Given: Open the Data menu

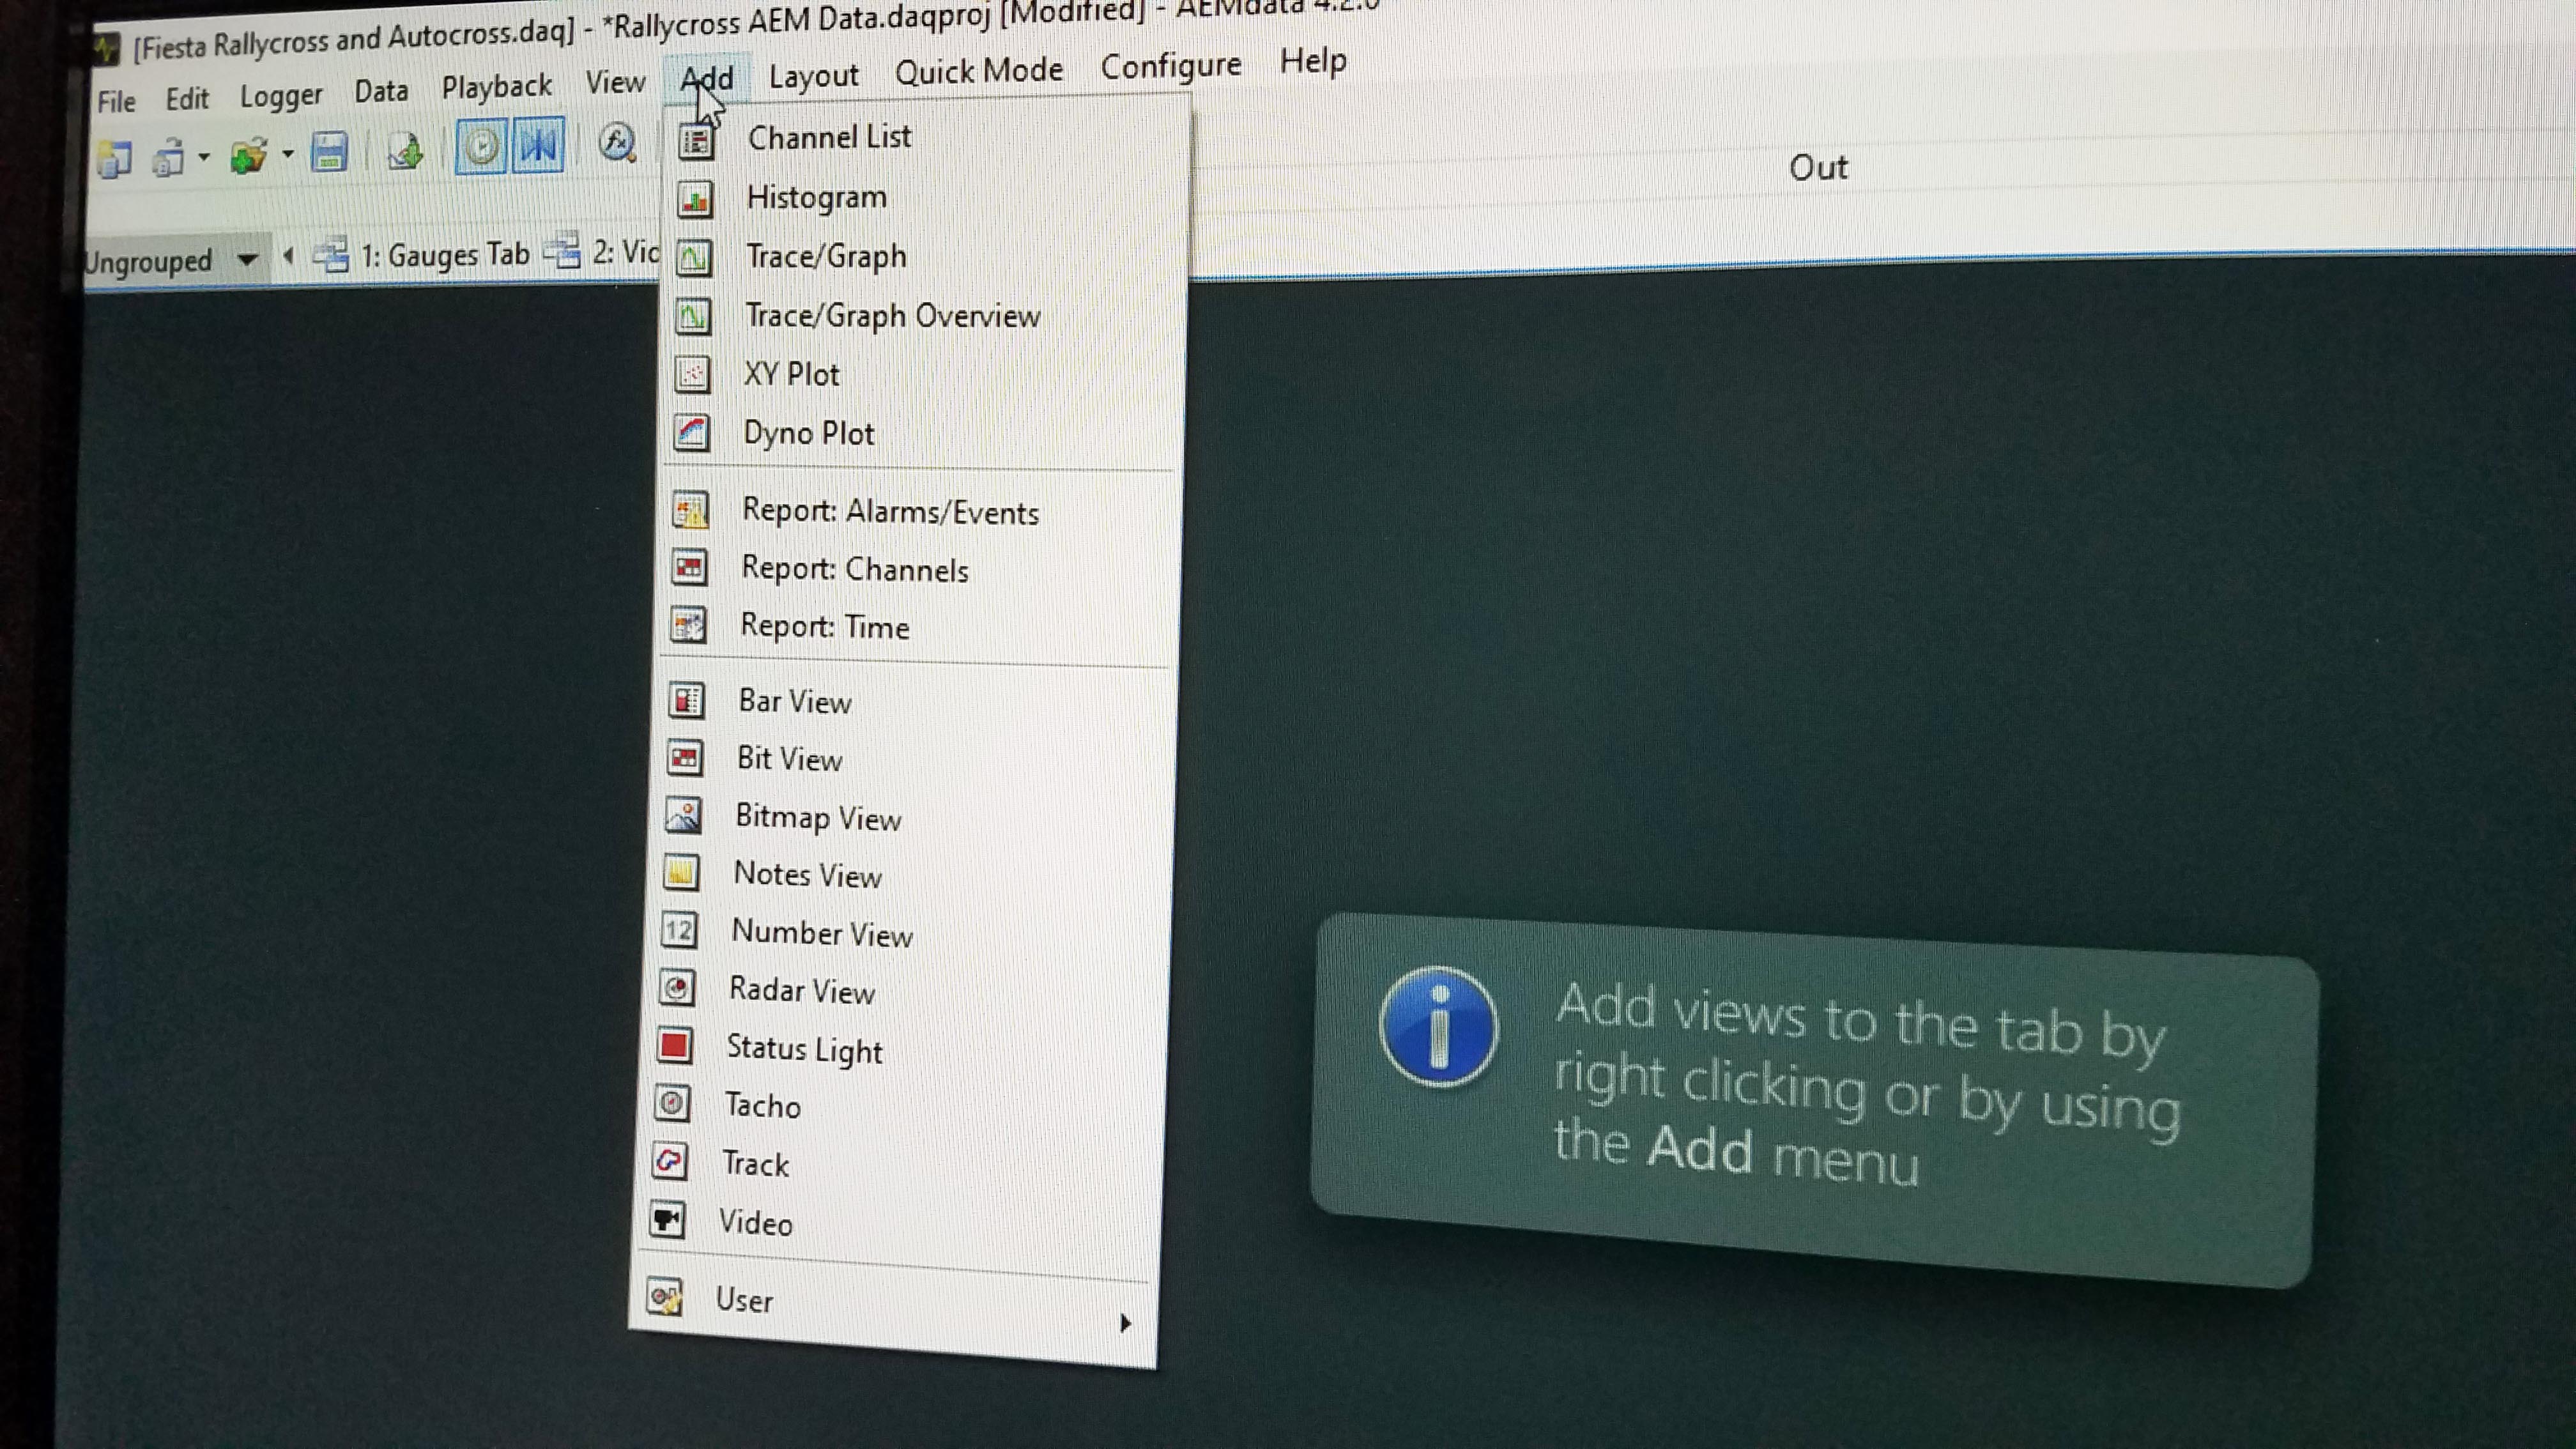Looking at the screenshot, I should [x=381, y=91].
